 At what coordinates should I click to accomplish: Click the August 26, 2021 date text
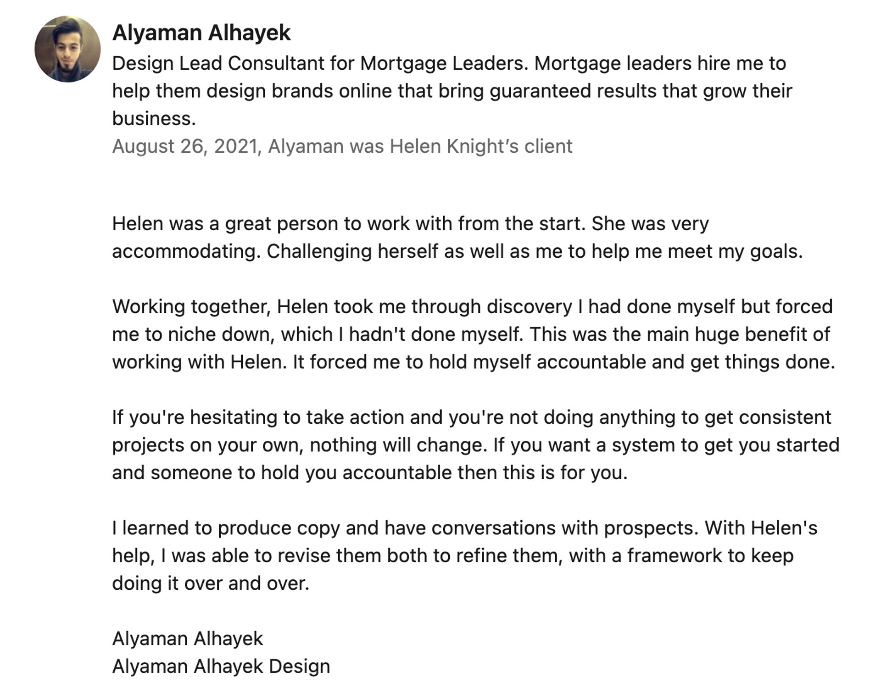[x=185, y=146]
